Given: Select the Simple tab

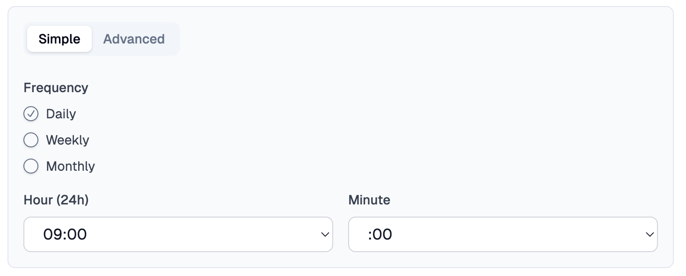Looking at the screenshot, I should (x=59, y=39).
